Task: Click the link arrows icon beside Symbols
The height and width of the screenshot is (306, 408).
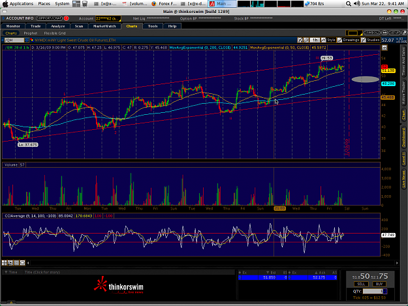Action: click(x=384, y=33)
